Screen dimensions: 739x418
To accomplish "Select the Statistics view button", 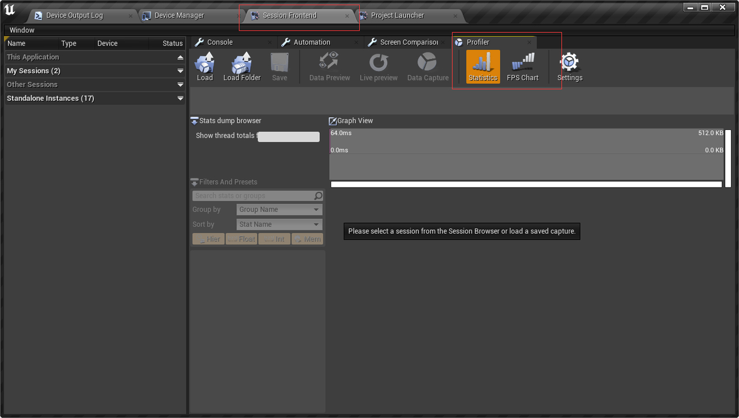I will 483,67.
